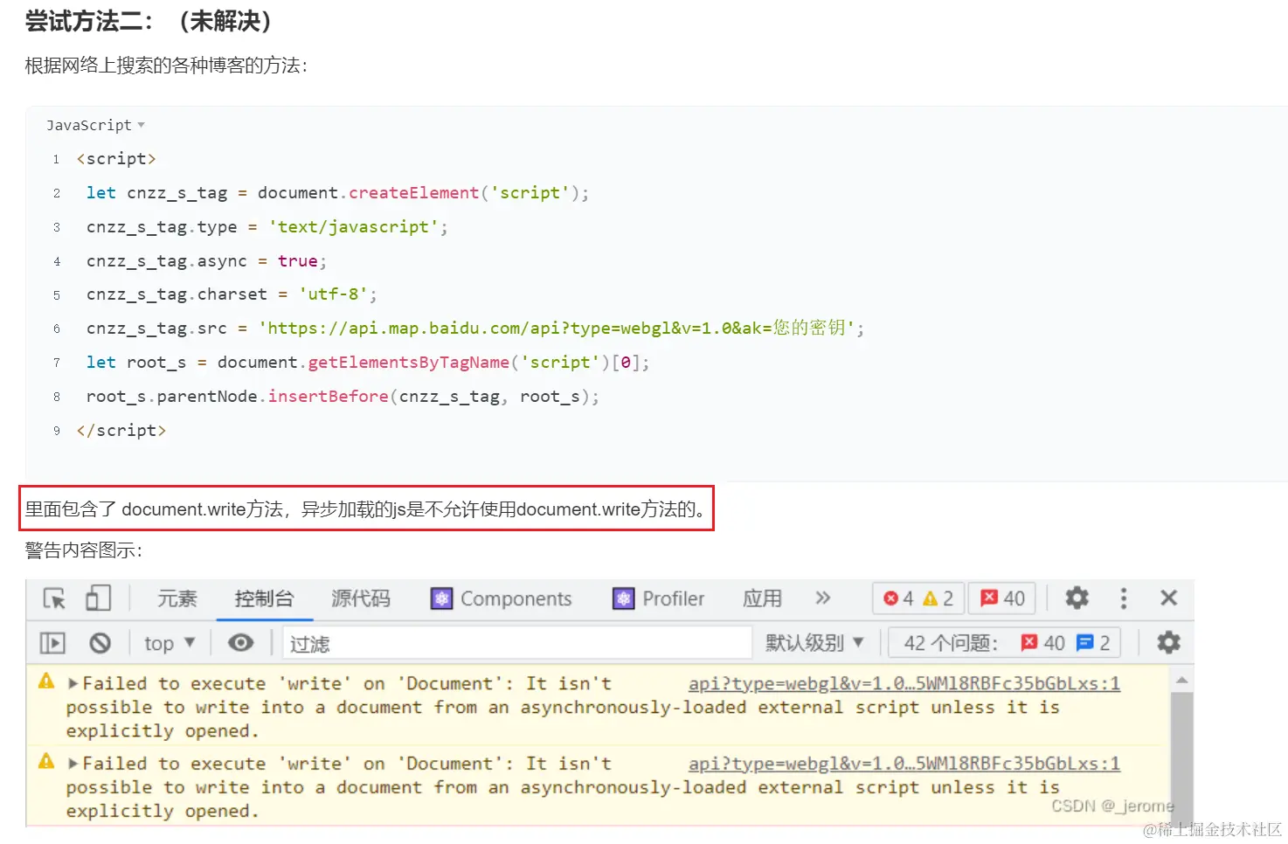
Task: Open the 42 个问题 issues summary
Action: tap(1005, 644)
